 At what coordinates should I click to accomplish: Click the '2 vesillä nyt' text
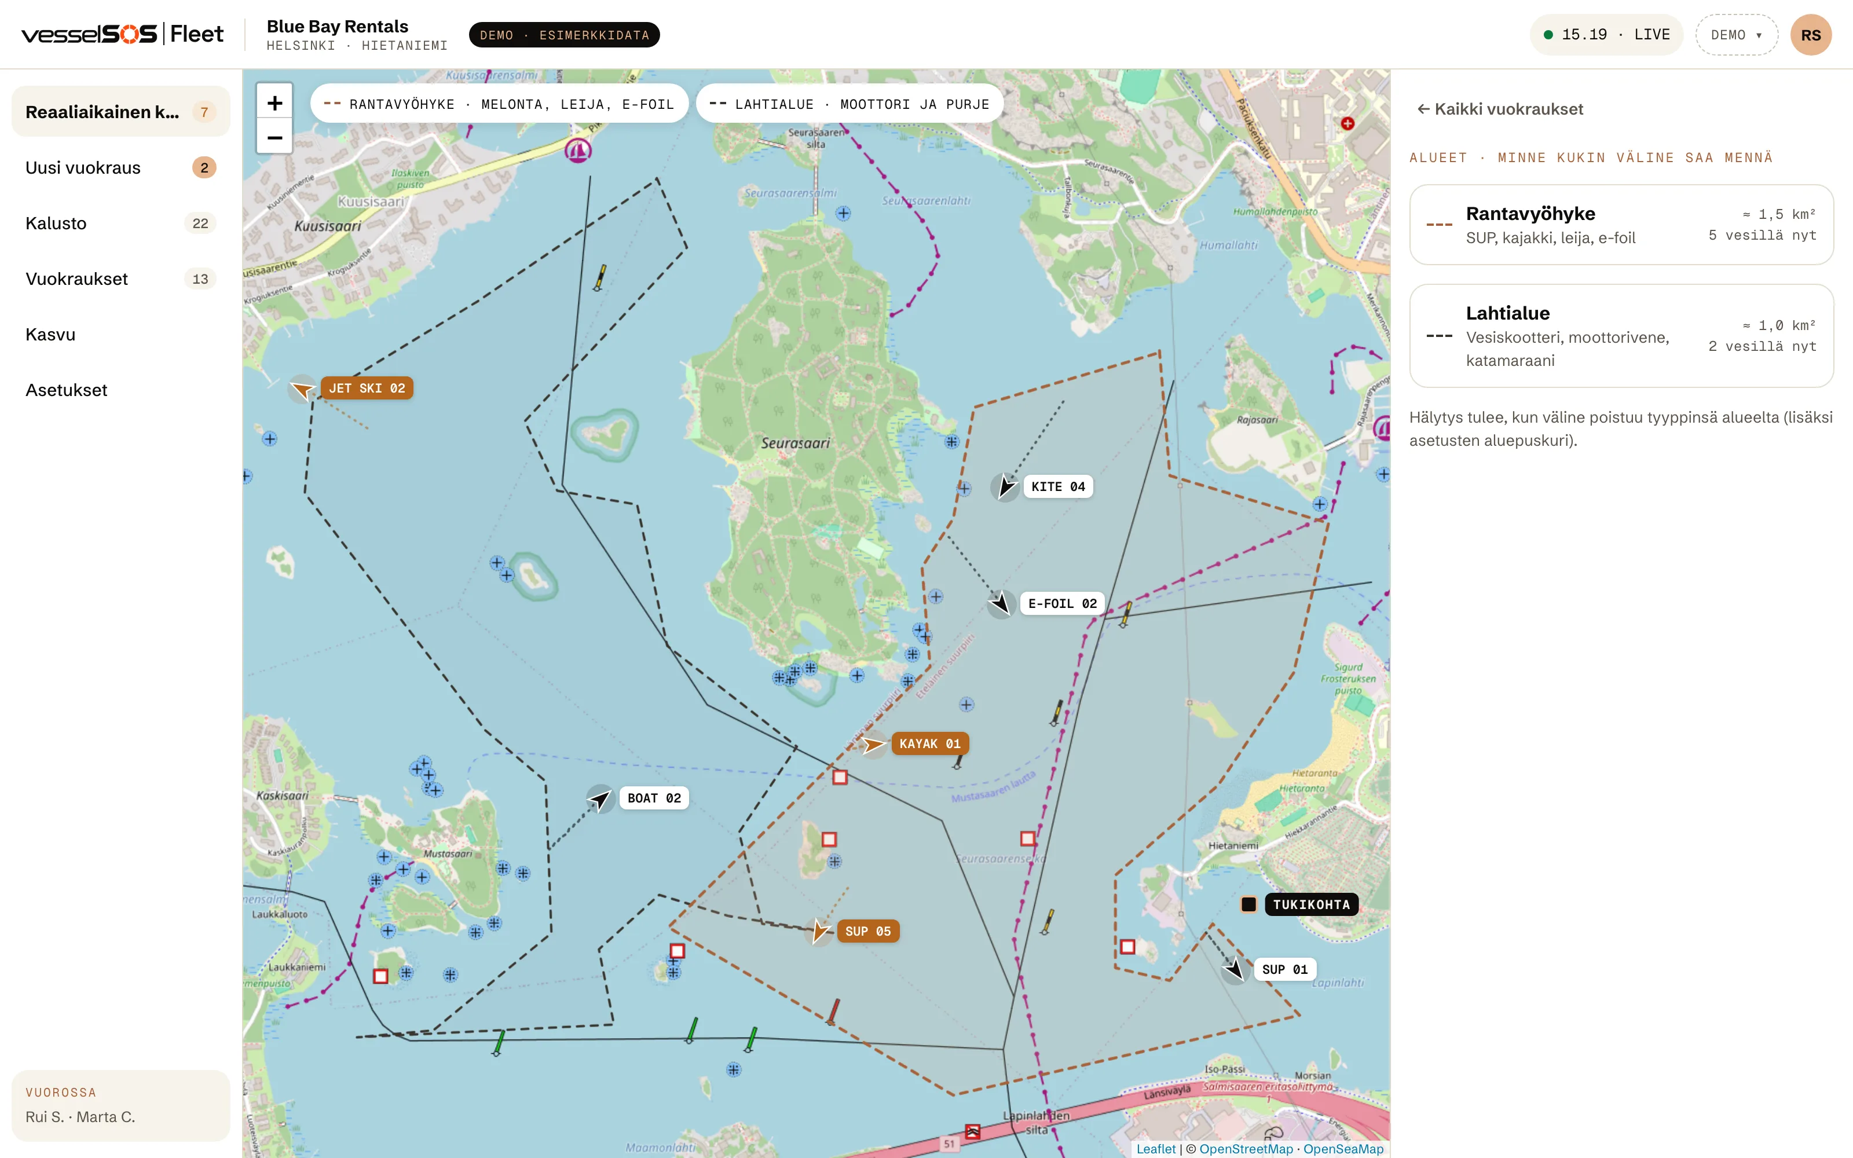pos(1762,346)
